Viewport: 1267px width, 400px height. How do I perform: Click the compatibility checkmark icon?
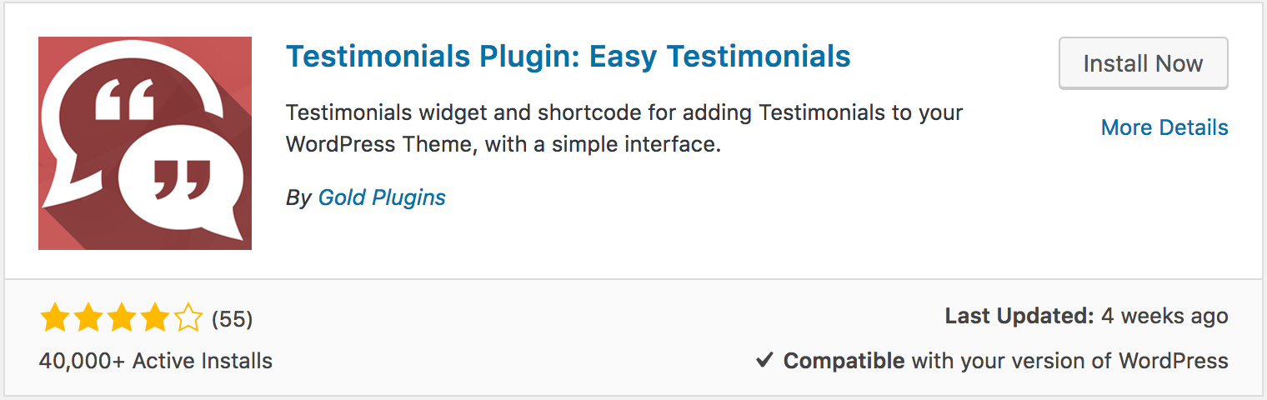click(765, 361)
